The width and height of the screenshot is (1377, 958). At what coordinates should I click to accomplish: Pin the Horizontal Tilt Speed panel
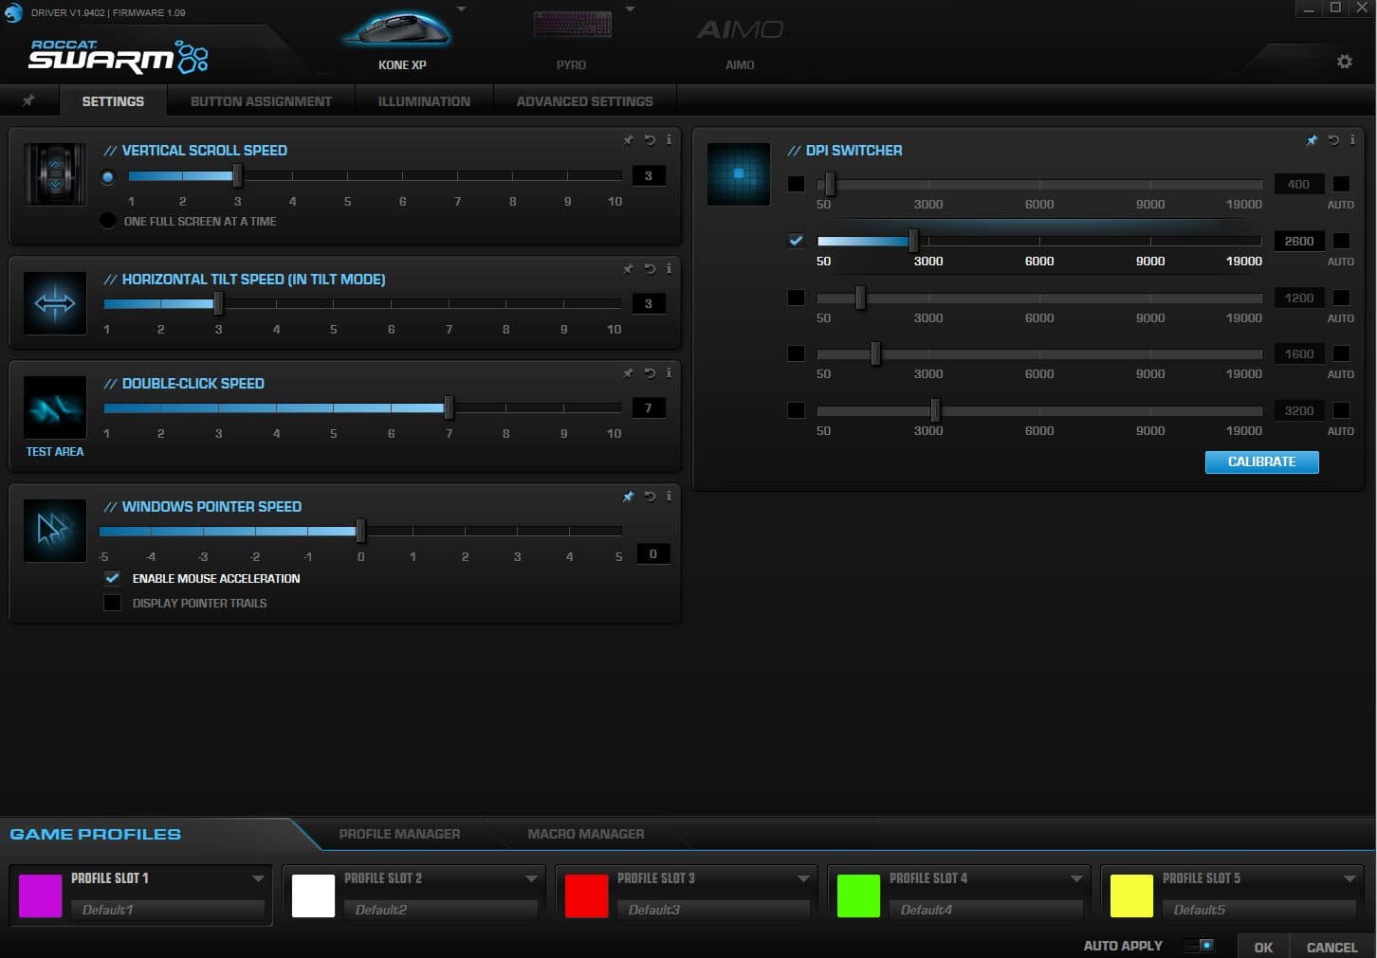[x=628, y=268]
